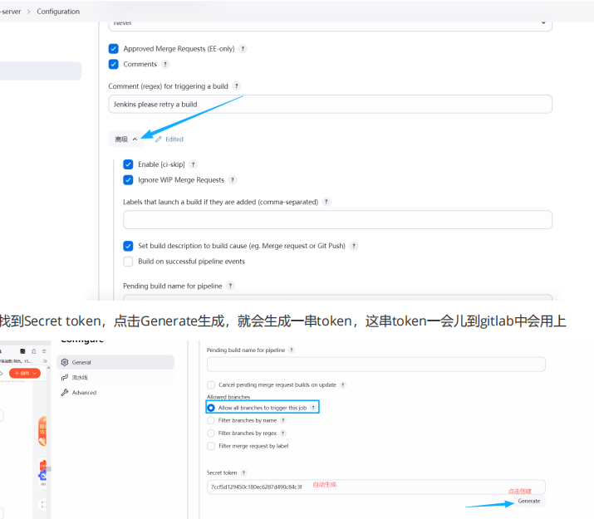Open help for Filter branches by regex
This screenshot has height=519, width=594.
pos(283,433)
